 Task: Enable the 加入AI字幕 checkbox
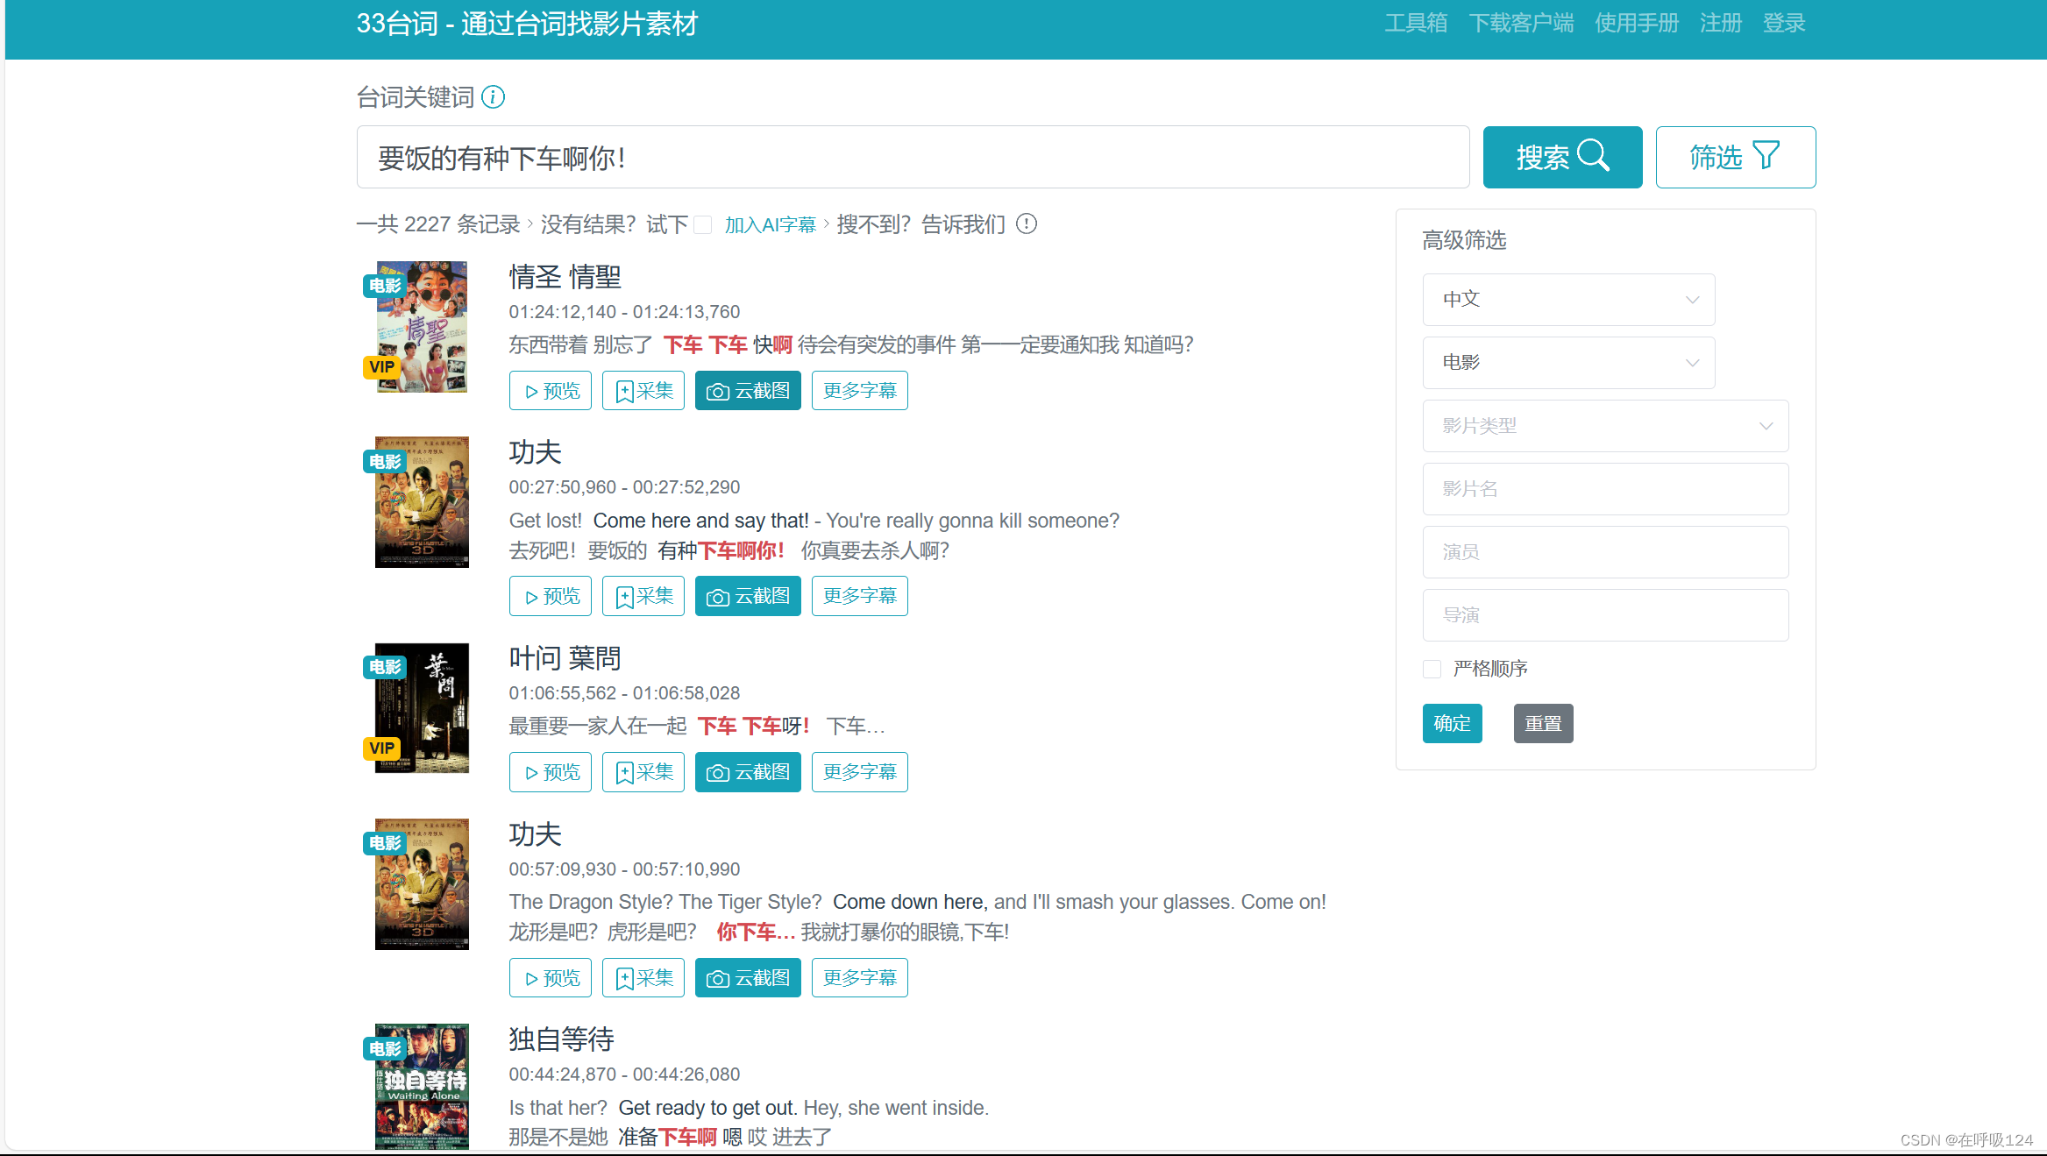click(x=703, y=225)
